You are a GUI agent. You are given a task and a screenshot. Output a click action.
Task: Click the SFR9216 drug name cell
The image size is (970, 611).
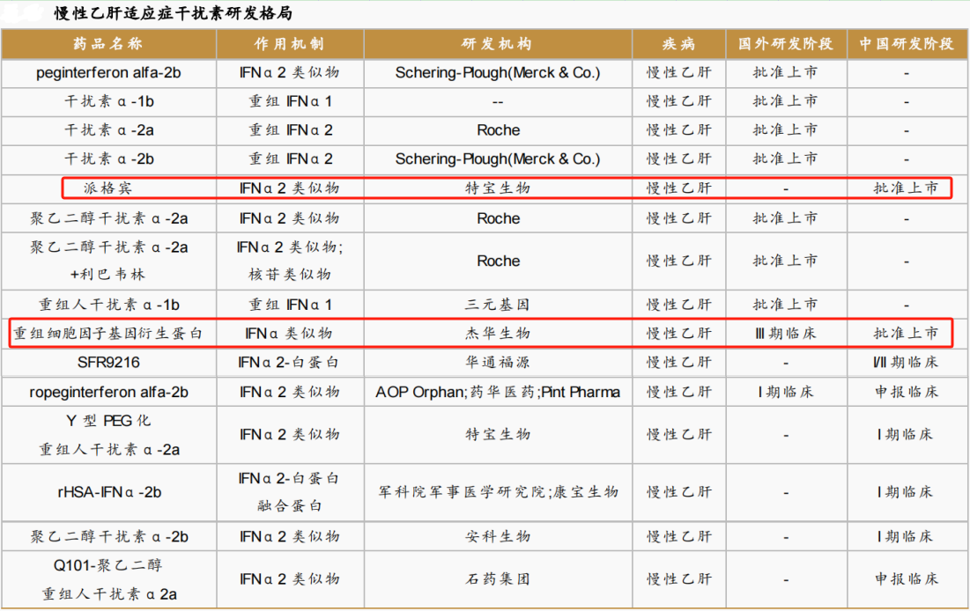[x=108, y=363]
